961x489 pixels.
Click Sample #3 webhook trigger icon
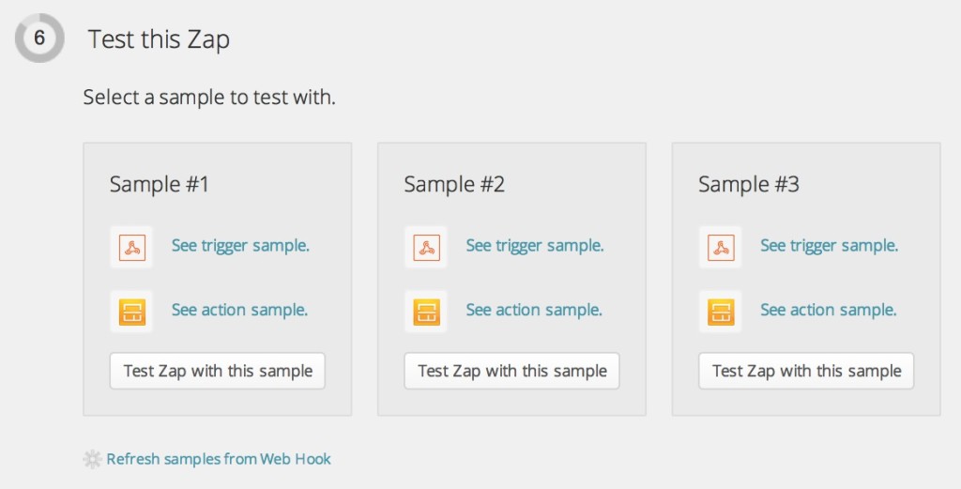[x=721, y=248]
